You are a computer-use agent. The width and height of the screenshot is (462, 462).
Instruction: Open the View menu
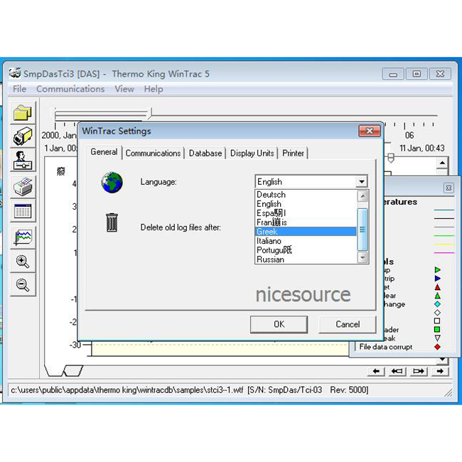tap(124, 89)
